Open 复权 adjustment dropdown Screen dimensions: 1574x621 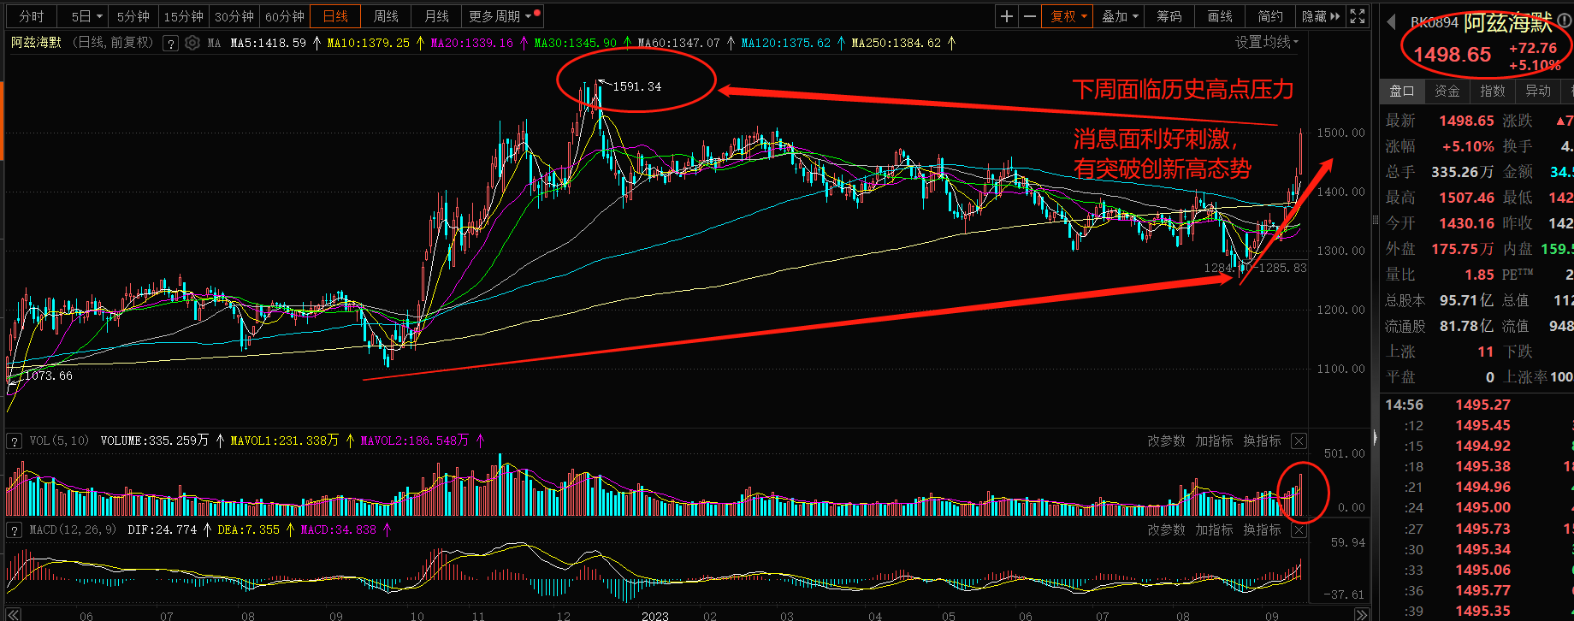point(1068,16)
